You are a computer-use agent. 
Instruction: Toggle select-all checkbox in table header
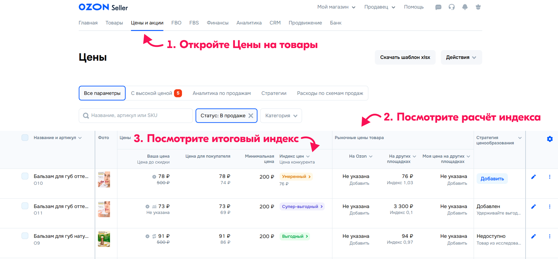point(25,138)
